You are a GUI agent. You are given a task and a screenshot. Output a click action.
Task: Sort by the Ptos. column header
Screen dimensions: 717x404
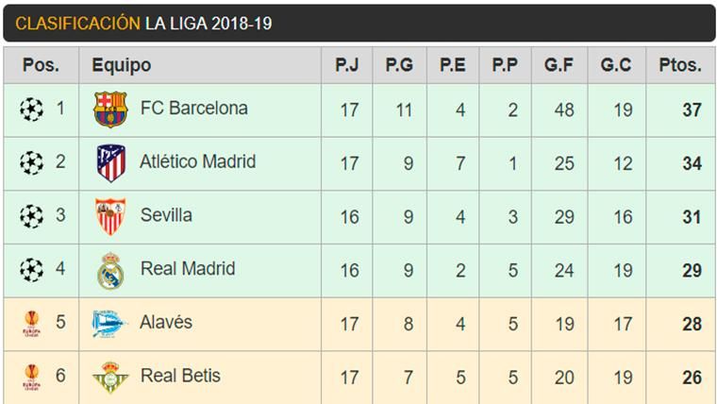click(679, 66)
